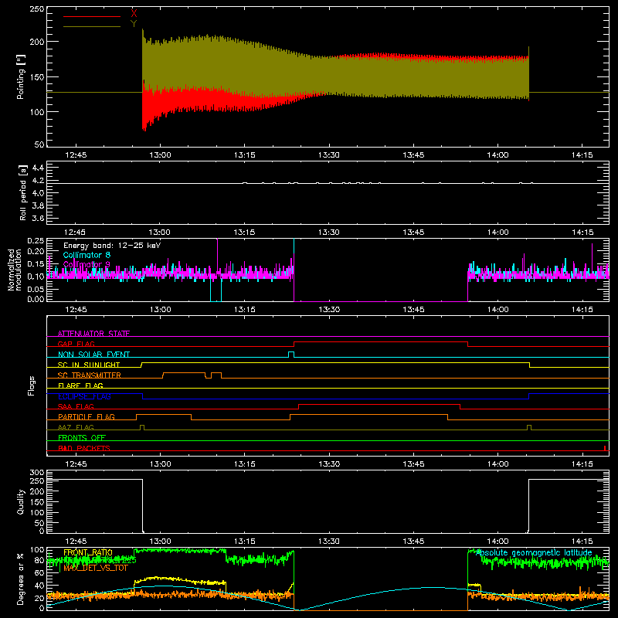The image size is (618, 618).
Task: Click the 'Degrees or %' axis title
Action: (x=21, y=579)
